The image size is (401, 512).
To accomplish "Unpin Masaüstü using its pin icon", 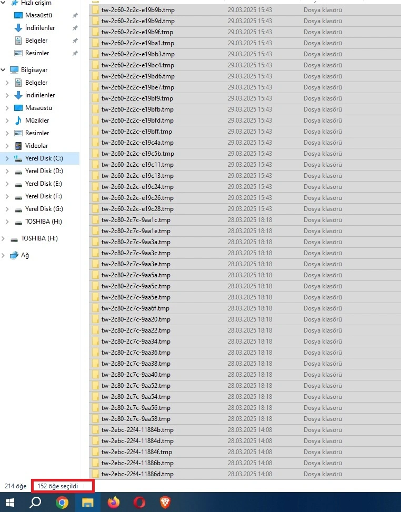I will (75, 15).
